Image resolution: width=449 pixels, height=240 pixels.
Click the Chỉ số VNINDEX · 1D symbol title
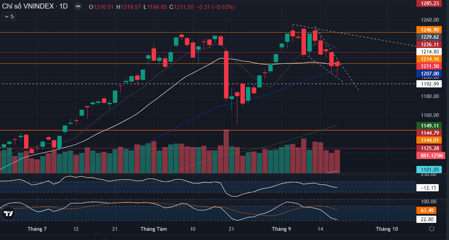[x=35, y=7]
